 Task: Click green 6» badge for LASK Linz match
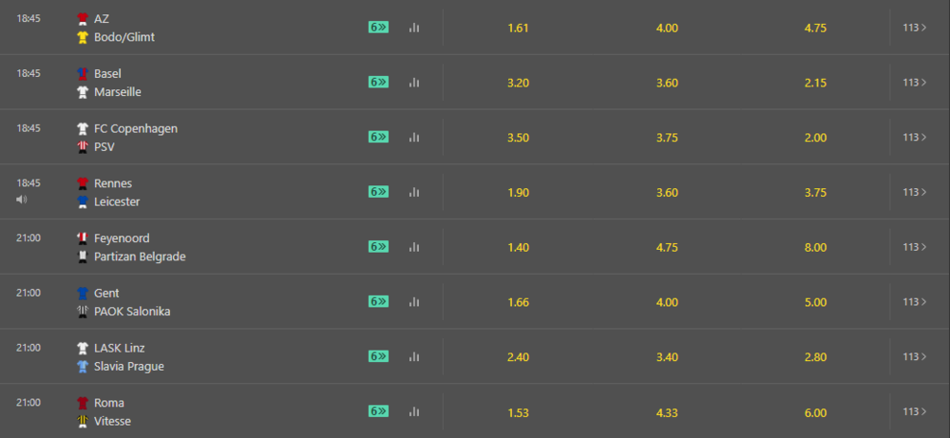pos(379,356)
